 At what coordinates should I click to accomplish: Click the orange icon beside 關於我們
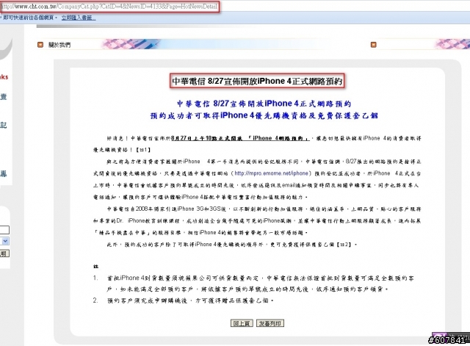(x=40, y=45)
